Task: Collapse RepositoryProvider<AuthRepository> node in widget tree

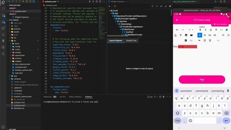Action: (113, 16)
